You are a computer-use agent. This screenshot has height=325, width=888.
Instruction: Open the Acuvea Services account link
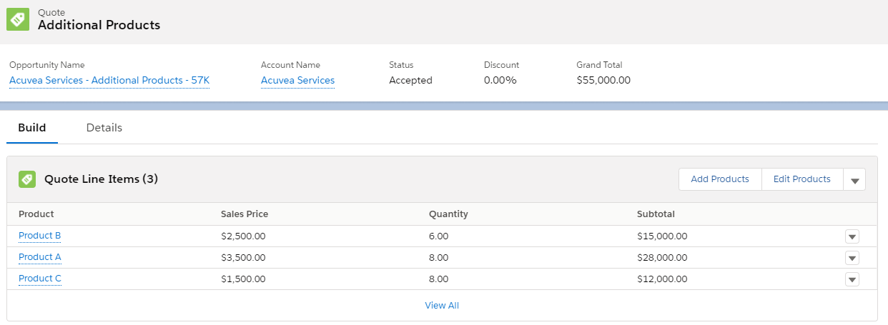(297, 80)
